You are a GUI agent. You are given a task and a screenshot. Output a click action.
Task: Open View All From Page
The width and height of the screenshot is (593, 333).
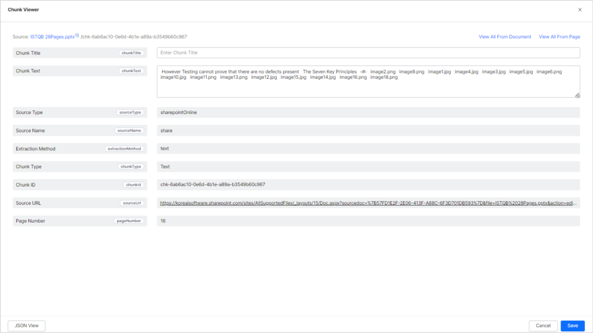coord(559,36)
